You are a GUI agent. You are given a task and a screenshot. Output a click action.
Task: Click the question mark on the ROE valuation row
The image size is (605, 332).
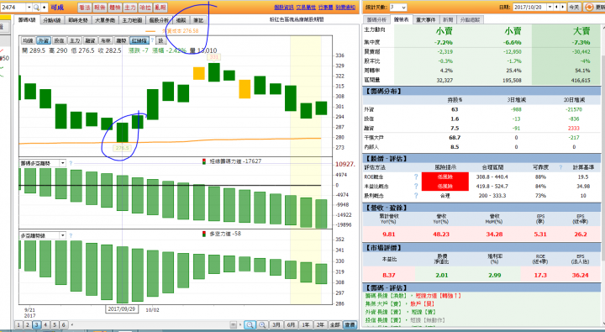tap(416, 177)
